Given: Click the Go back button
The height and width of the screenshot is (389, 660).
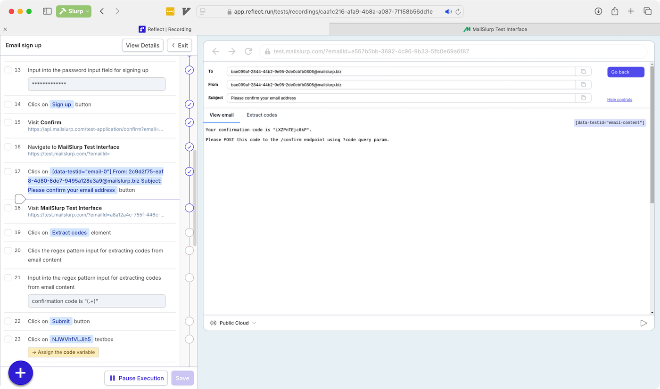Looking at the screenshot, I should click(626, 72).
